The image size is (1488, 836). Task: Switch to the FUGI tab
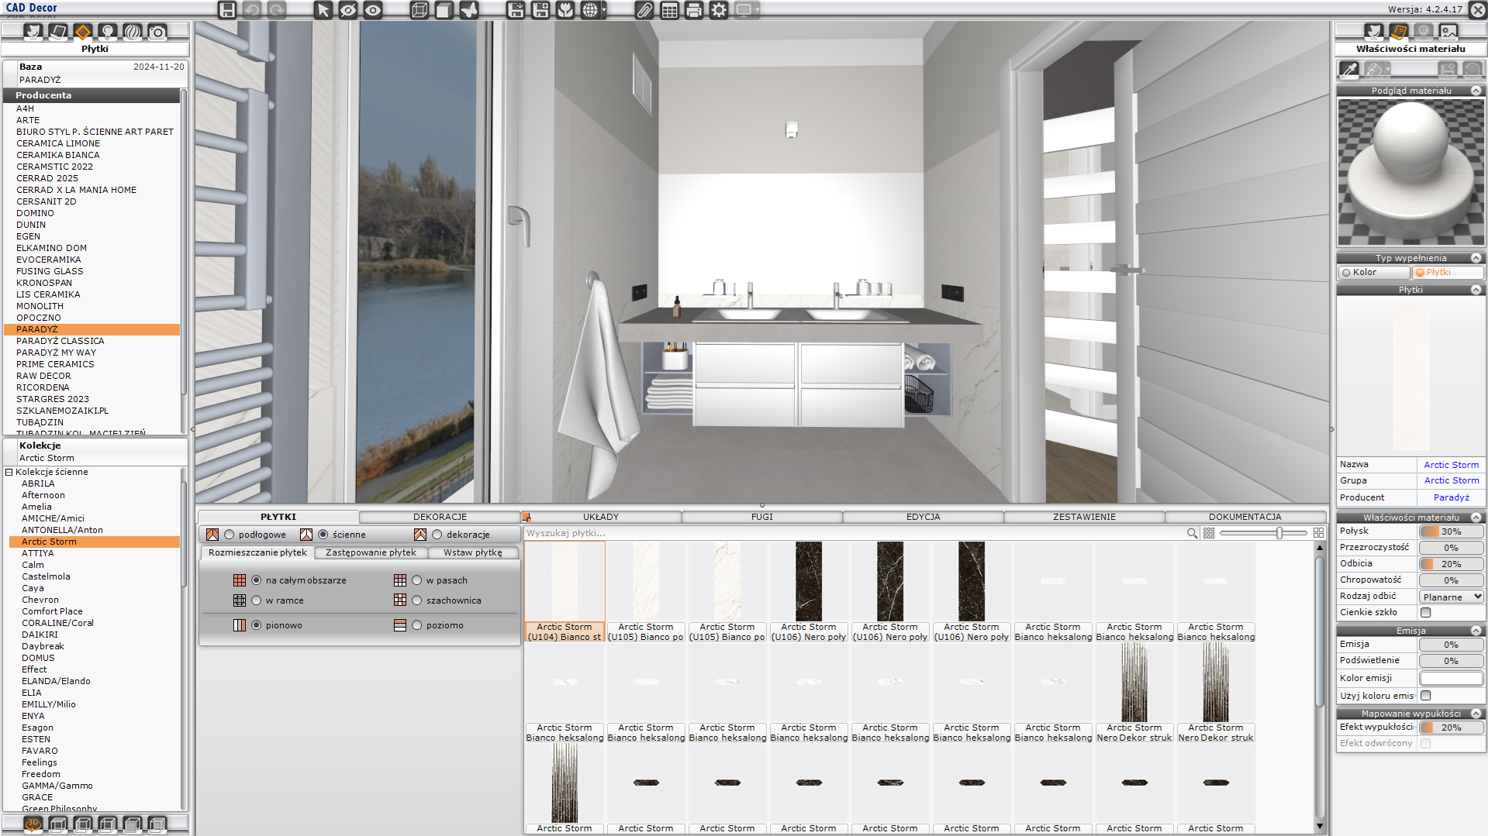tap(761, 517)
